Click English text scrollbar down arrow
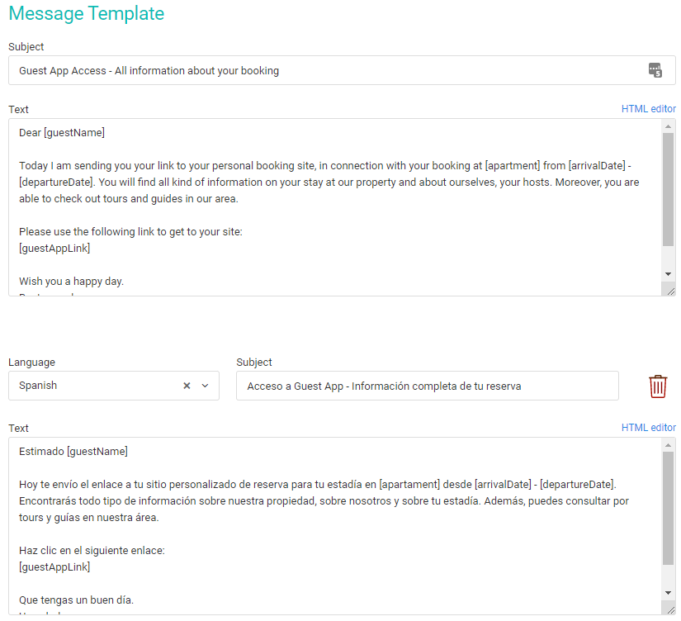681x621 pixels. tap(668, 274)
